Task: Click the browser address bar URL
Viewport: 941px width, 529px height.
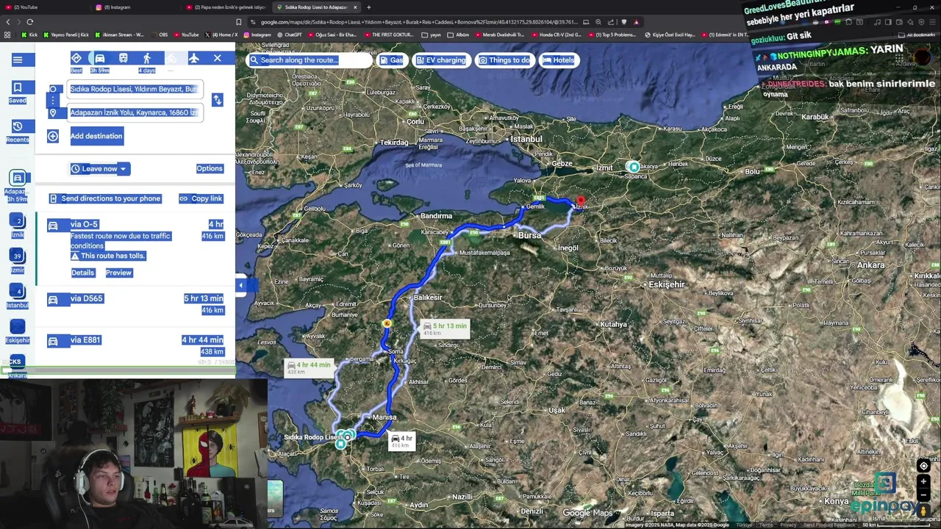Action: tap(419, 22)
